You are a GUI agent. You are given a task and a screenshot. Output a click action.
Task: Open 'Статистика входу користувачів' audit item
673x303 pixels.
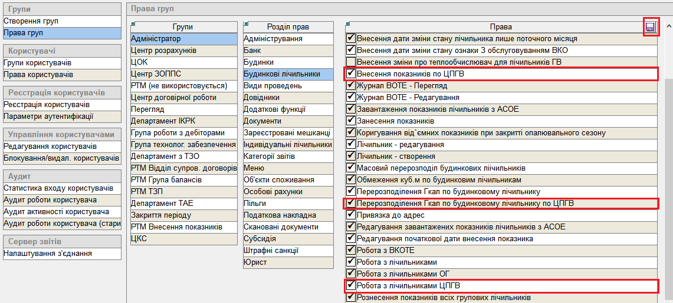(58, 188)
